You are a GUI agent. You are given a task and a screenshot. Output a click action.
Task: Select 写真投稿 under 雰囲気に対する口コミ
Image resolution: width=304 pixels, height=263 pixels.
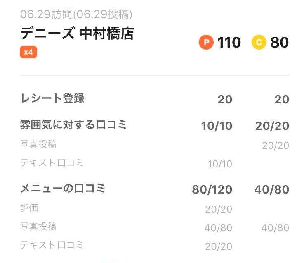[38, 144]
